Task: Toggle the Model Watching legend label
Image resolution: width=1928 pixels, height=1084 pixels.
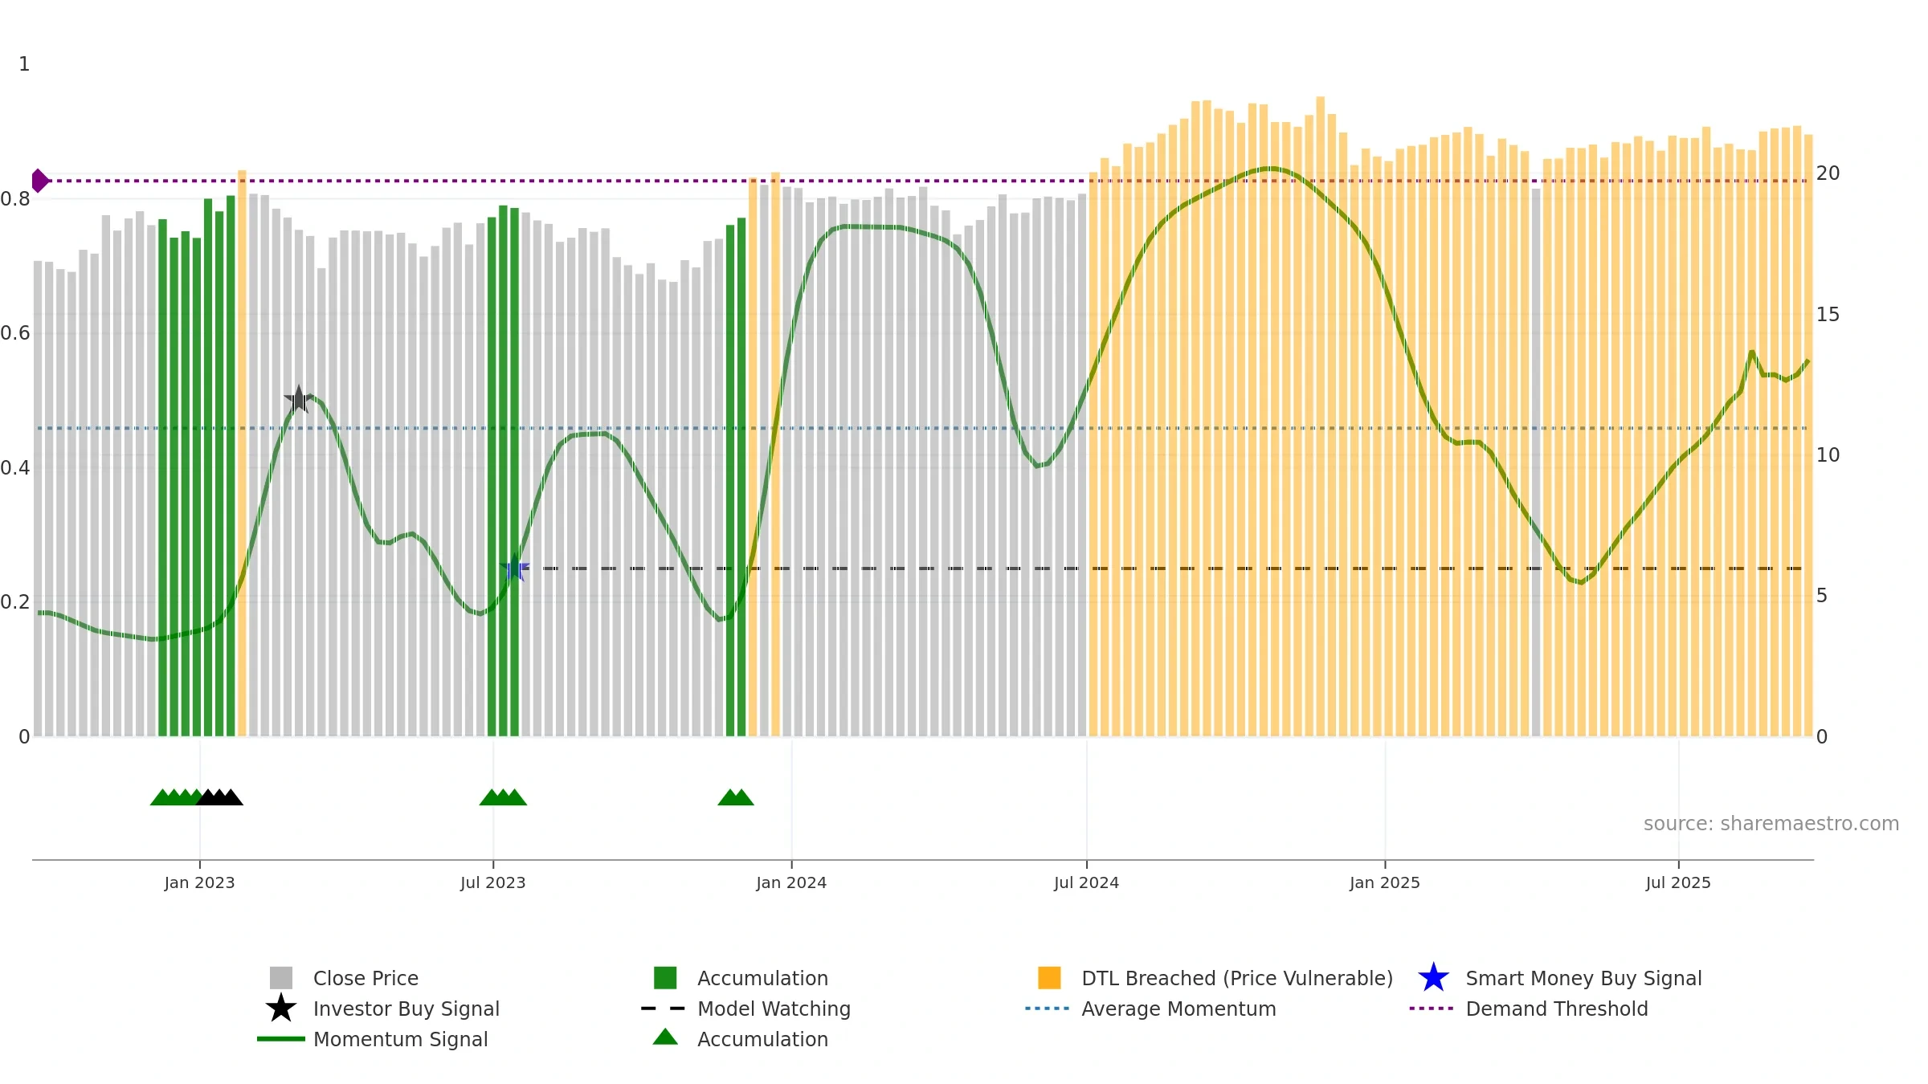Action: [774, 1009]
